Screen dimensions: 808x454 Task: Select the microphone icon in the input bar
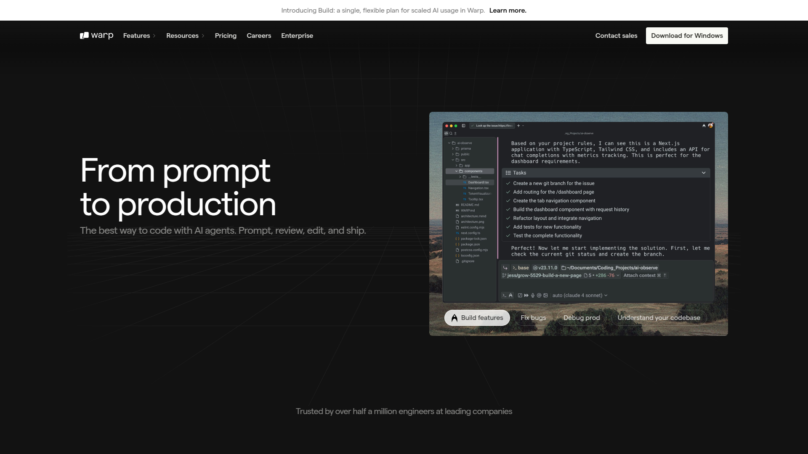click(x=533, y=295)
